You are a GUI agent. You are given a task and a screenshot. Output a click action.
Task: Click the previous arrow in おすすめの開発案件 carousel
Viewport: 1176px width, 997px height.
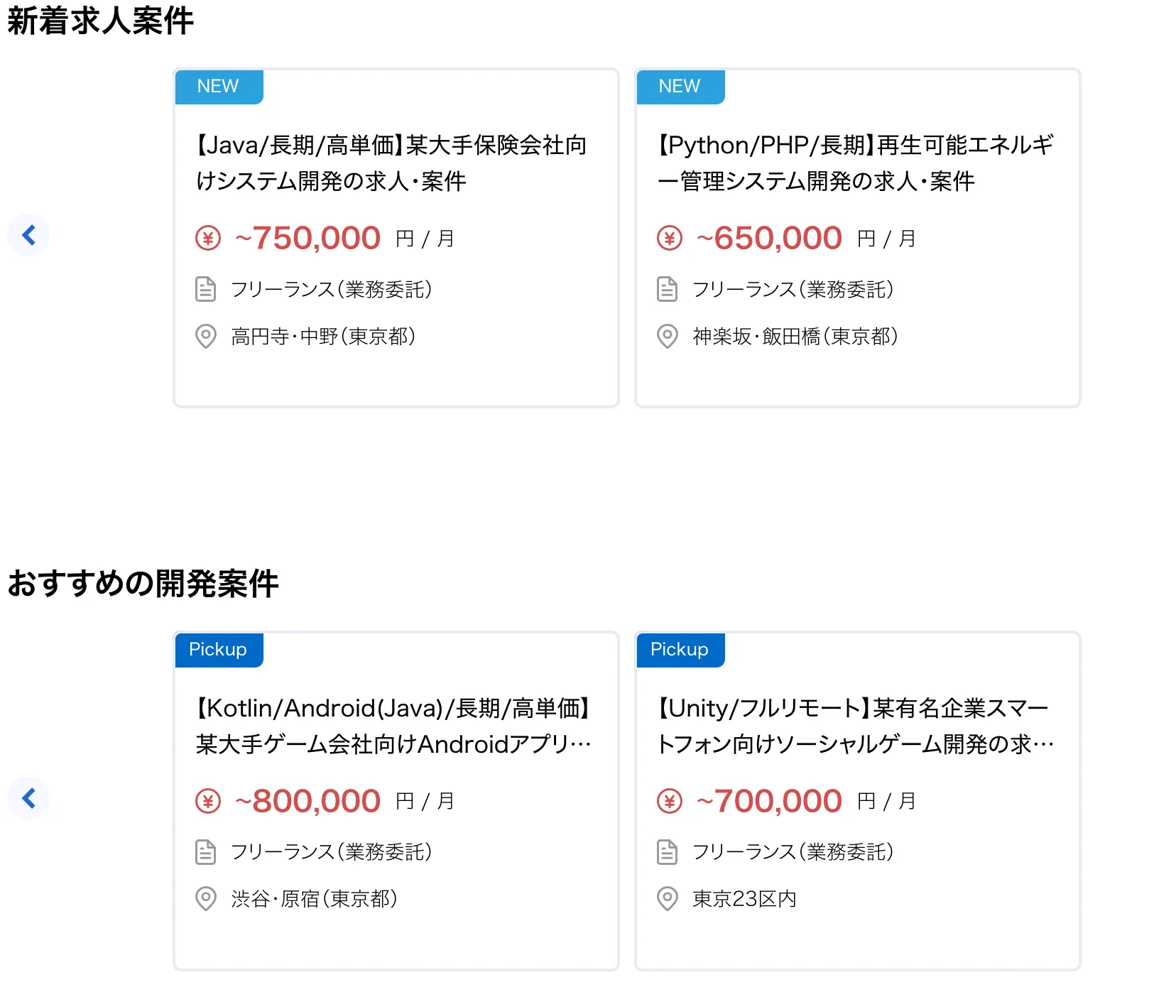(x=28, y=798)
